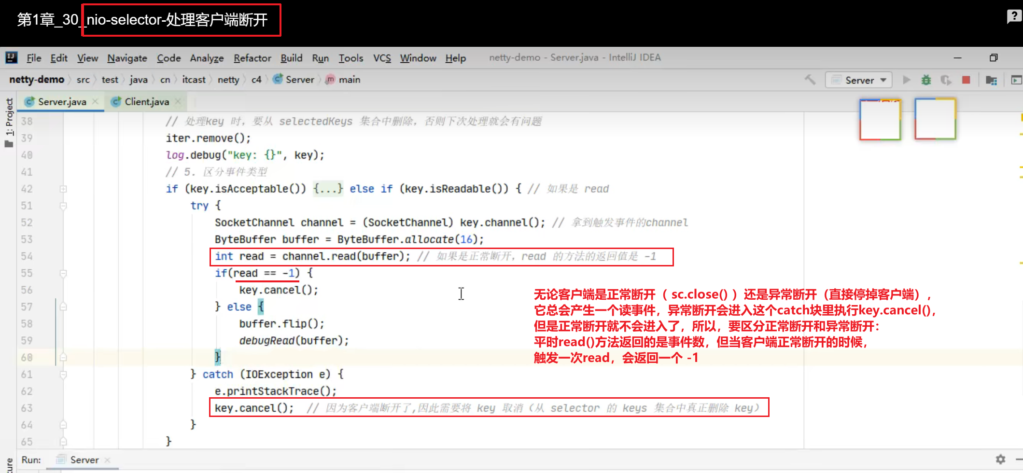
Task: Click the Debug bug icon
Action: tap(926, 80)
